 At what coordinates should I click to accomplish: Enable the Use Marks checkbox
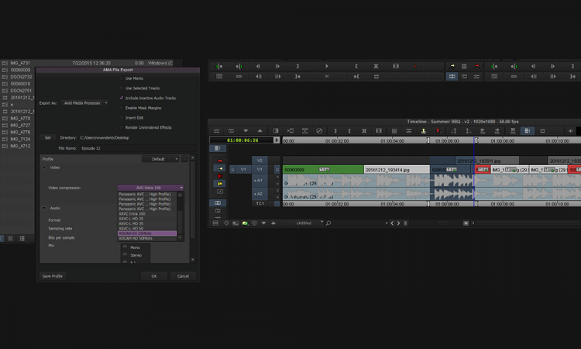(122, 78)
